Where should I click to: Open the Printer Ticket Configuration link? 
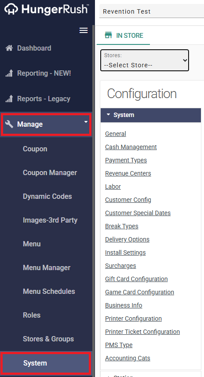(142, 332)
